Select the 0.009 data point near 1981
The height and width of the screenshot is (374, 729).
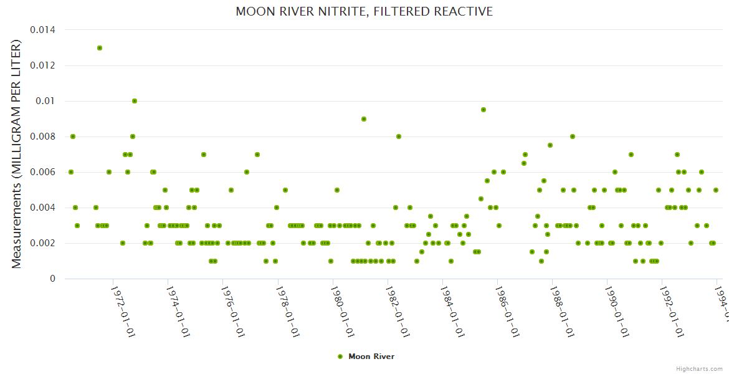(364, 119)
